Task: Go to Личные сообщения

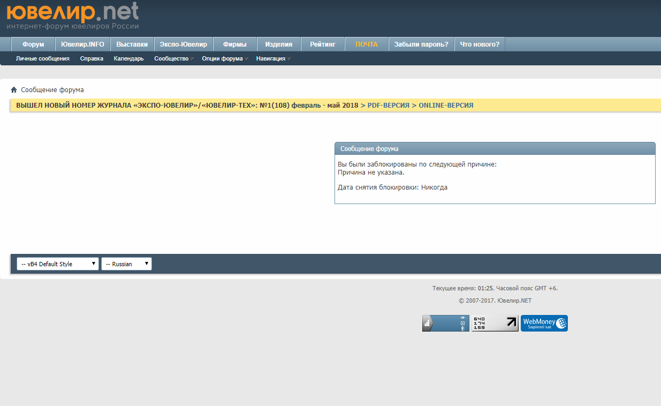Action: click(x=43, y=58)
